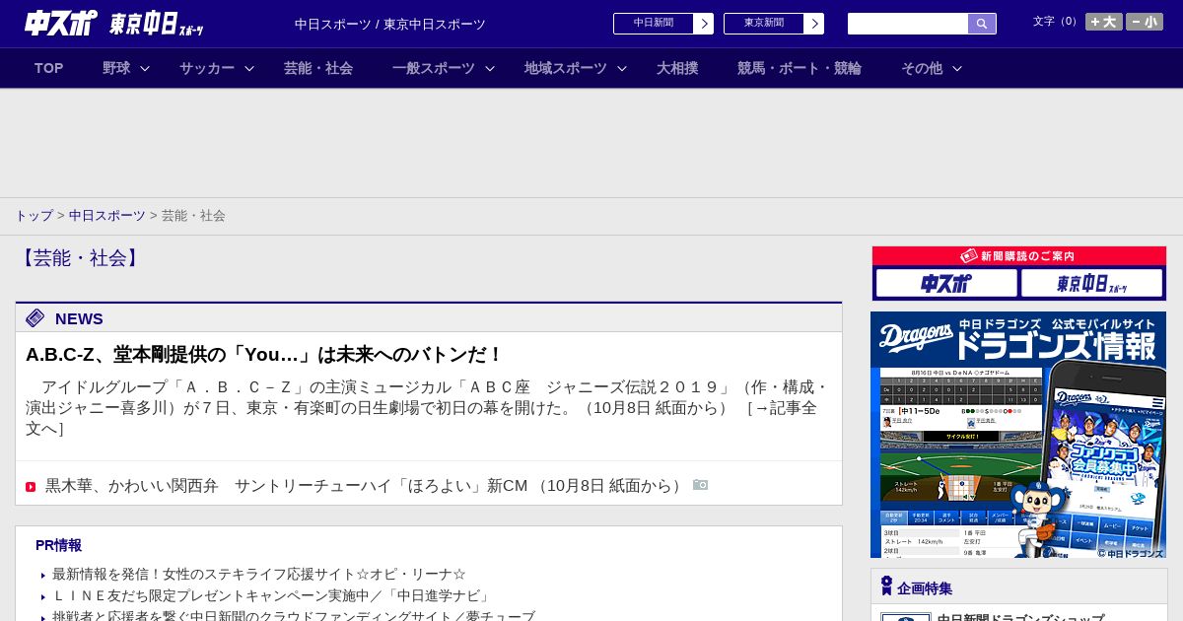
Task: Open 中日新聞ドラゴンズショップ link
Action: (1020, 617)
